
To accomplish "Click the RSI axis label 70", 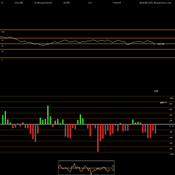I will [x=2, y=40].
